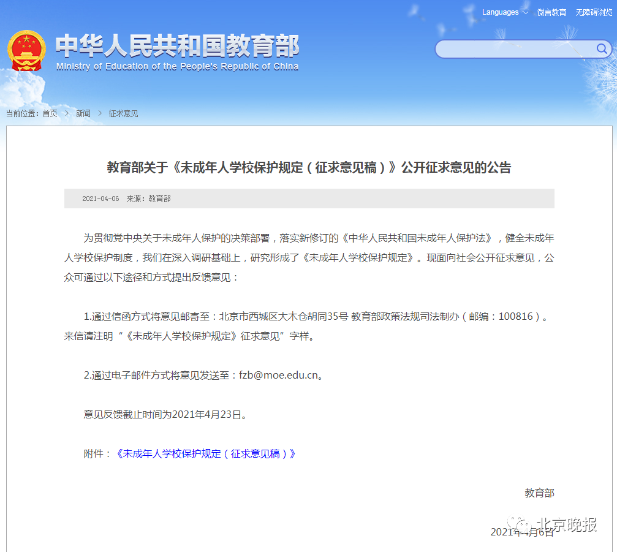Click the publish date 2021-04-06
Viewport: 617px width, 552px height.
coord(100,198)
